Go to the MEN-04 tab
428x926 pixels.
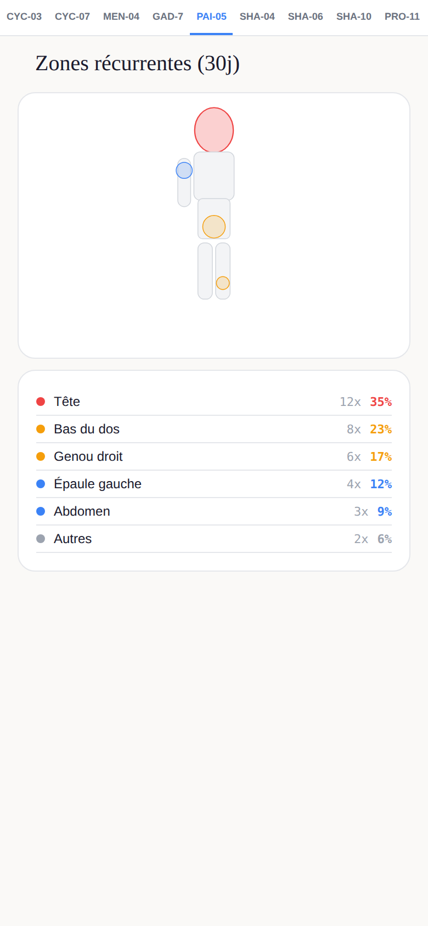121,17
